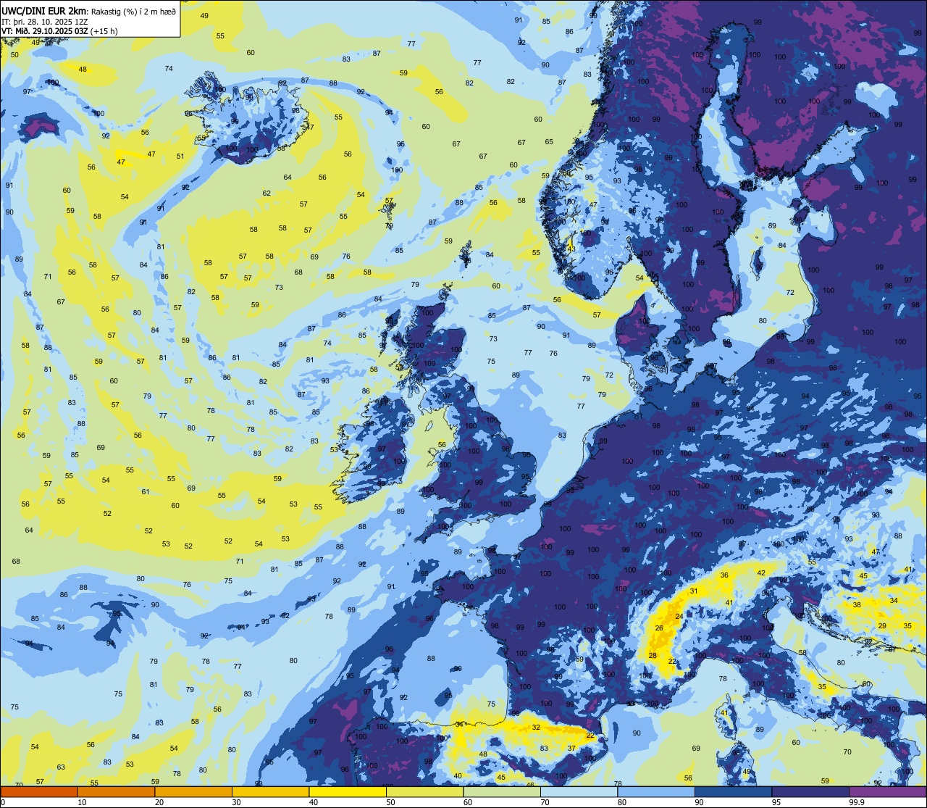Click the navy 95–99.9 legend segment
This screenshot has width=927, height=808.
coord(810,791)
